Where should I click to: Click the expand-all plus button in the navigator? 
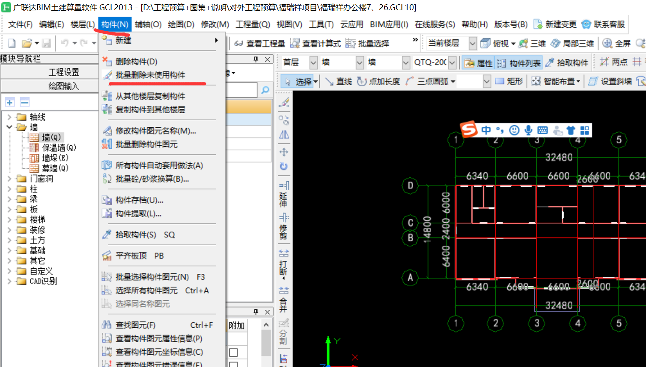(x=10, y=102)
